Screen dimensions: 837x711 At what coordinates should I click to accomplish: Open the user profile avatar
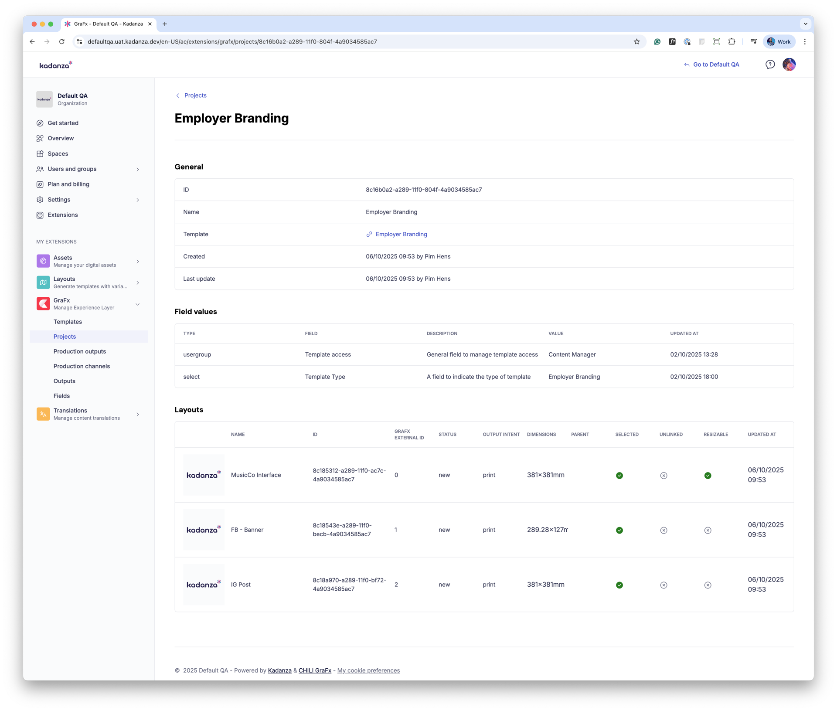click(789, 65)
